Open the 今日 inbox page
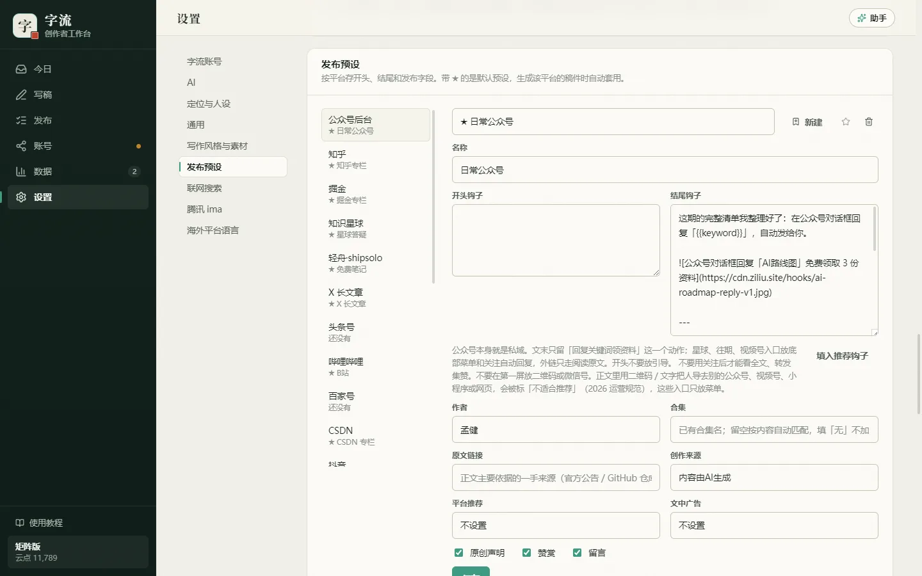Image resolution: width=922 pixels, height=576 pixels. 78,69
